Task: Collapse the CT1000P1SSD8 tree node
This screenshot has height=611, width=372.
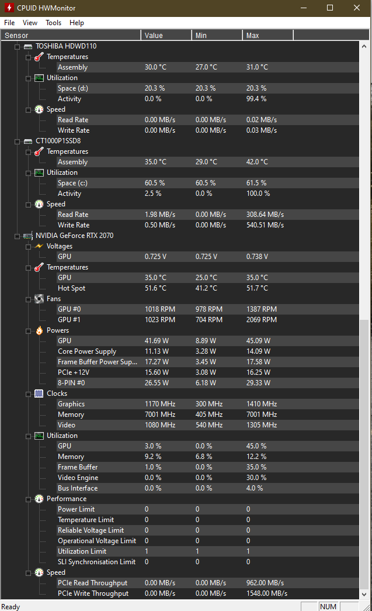Action: (x=17, y=141)
